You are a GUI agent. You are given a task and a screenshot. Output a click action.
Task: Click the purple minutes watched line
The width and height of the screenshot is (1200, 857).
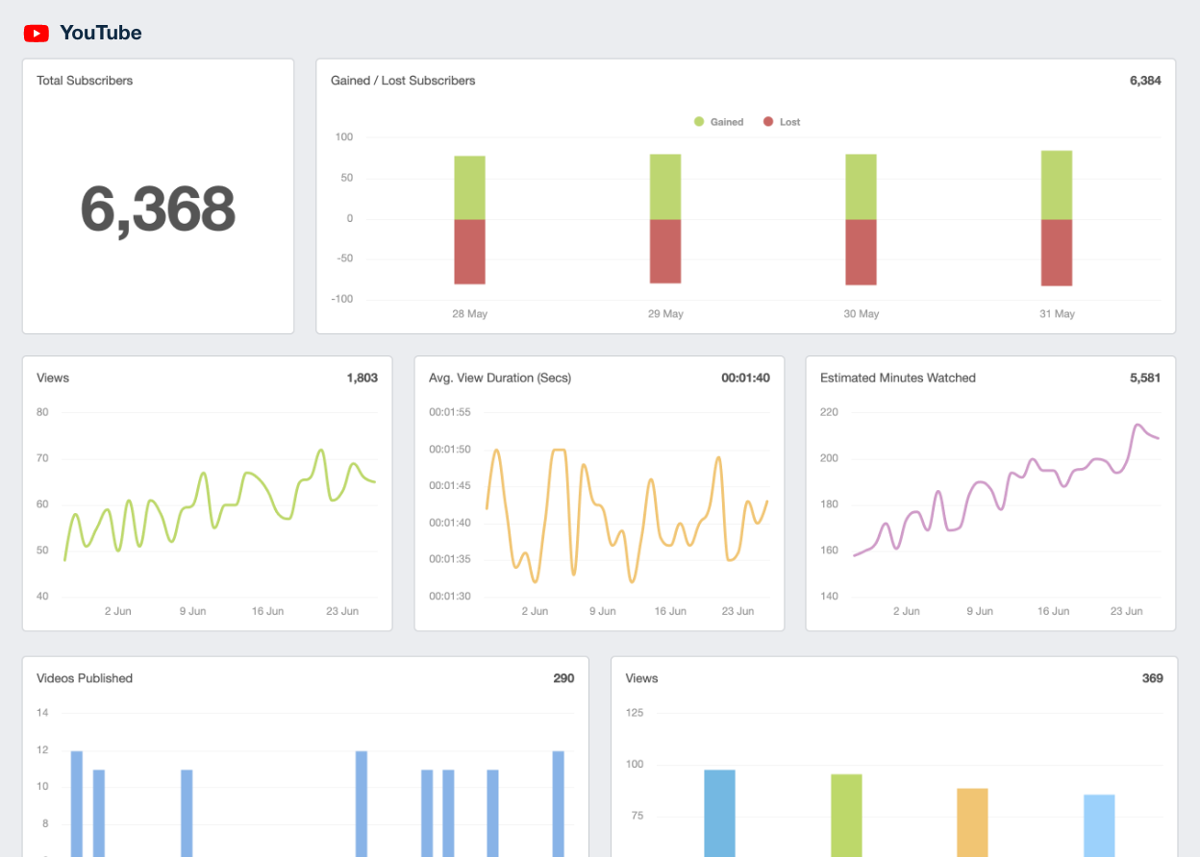(x=1006, y=490)
